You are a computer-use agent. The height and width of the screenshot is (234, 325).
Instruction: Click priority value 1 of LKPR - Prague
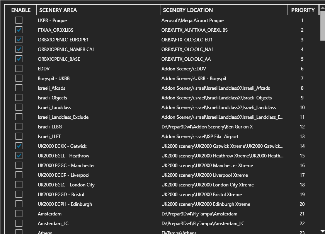click(302, 20)
